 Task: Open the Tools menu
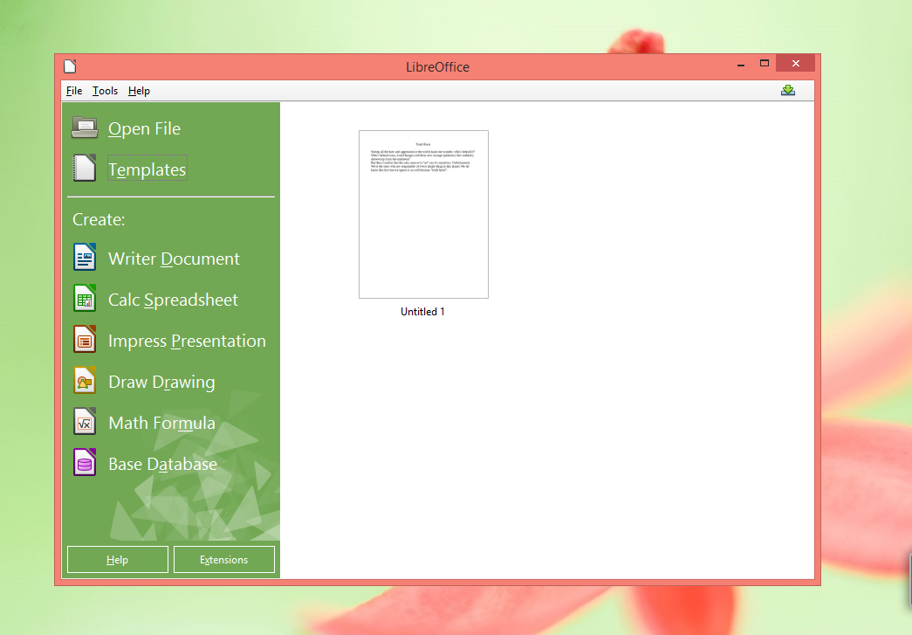[106, 91]
